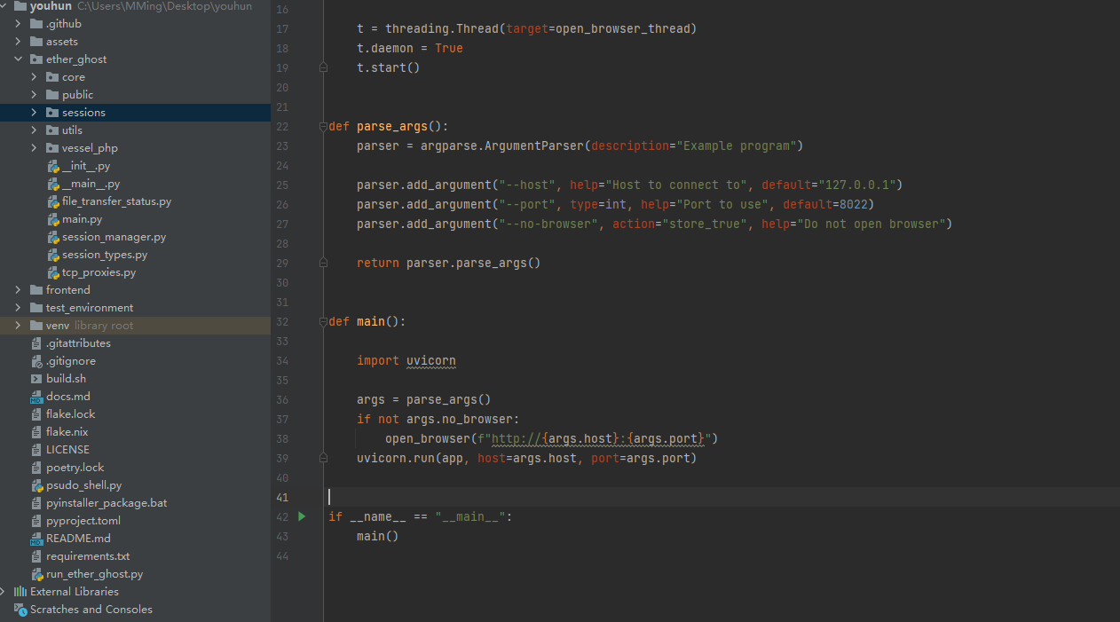Image resolution: width=1120 pixels, height=622 pixels.
Task: Click 'open_browser_thread' in the Thread call
Action: (623, 28)
